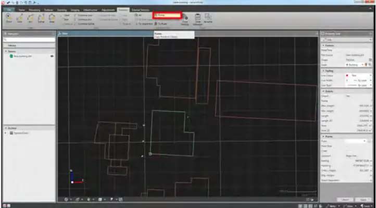Viewport: 376px width, 208px height.
Task: Click the Start option in ribbon
Action: [66, 15]
